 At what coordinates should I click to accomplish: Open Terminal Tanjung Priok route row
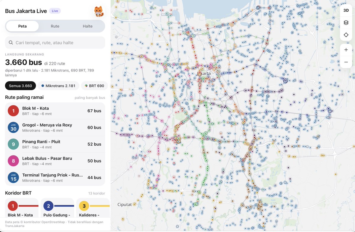(x=55, y=178)
